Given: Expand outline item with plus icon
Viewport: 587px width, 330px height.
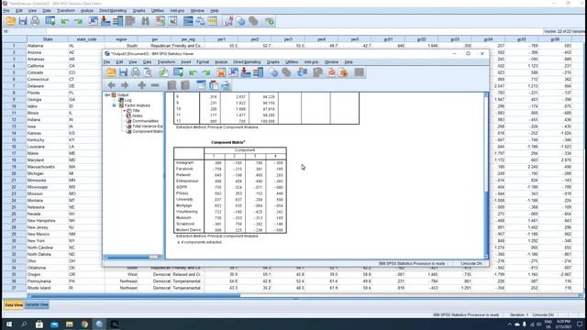Looking at the screenshot, I should point(141,85).
